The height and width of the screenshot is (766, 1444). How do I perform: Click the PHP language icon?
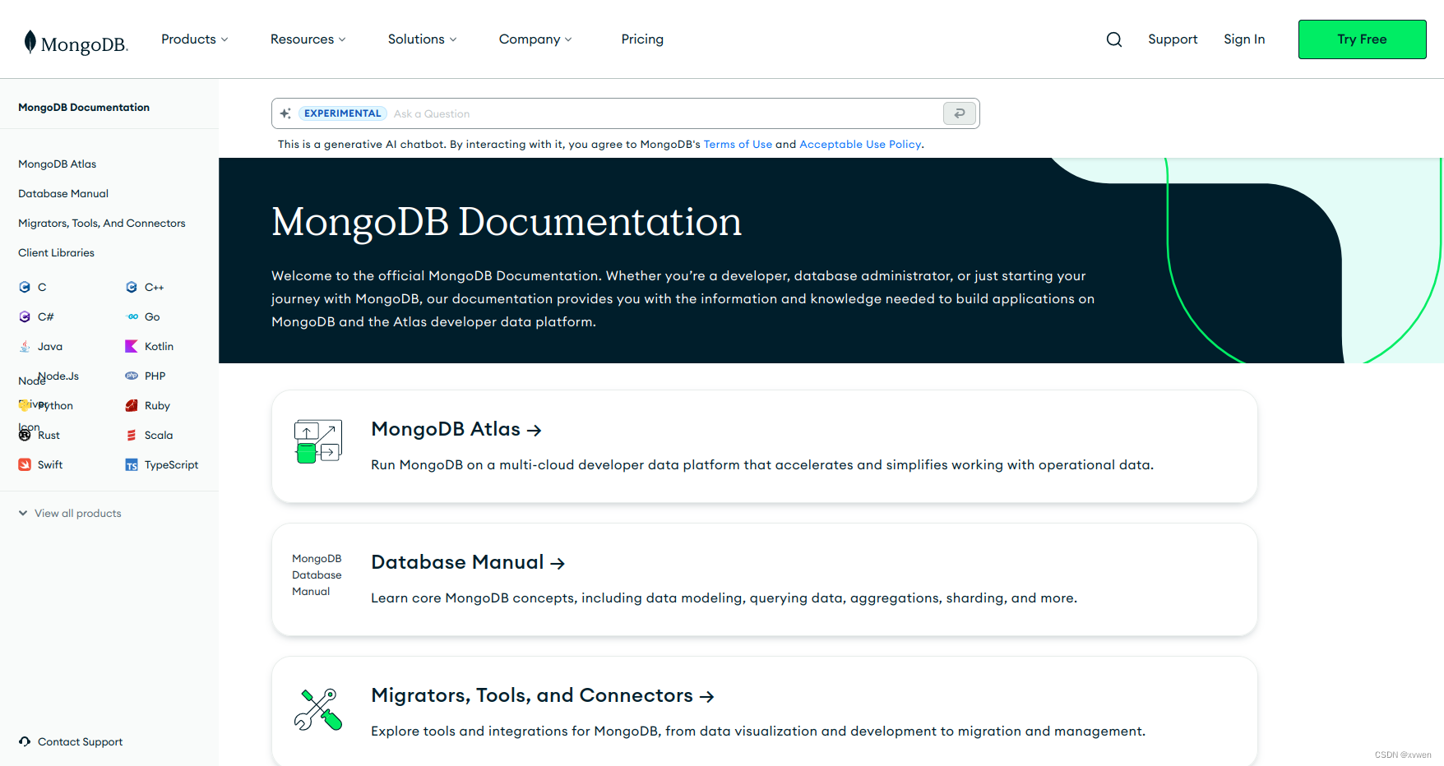coord(132,376)
